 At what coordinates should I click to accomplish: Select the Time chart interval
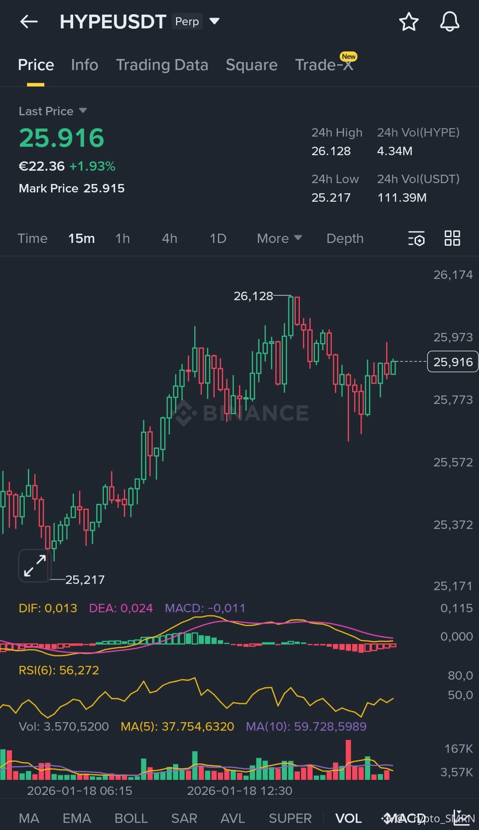pyautogui.click(x=32, y=239)
